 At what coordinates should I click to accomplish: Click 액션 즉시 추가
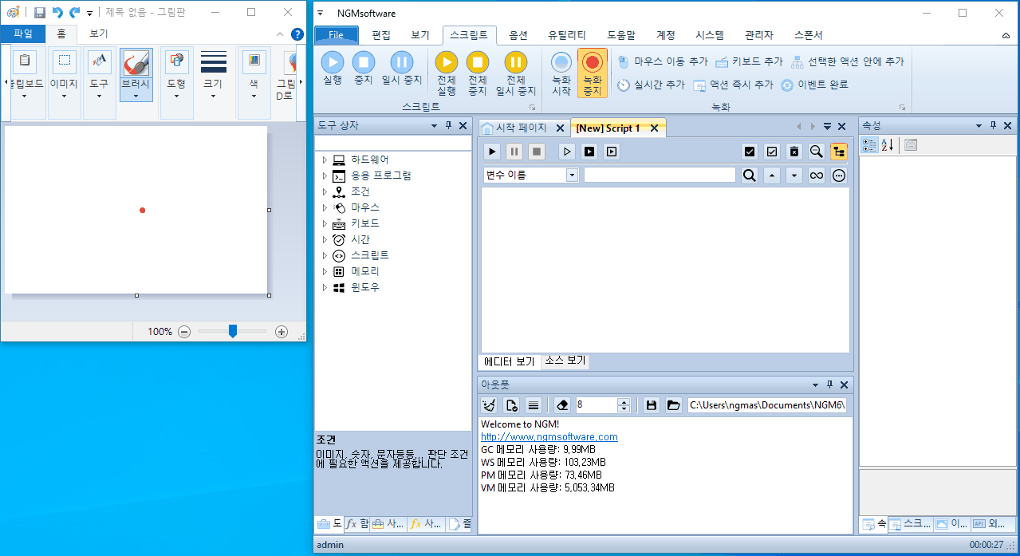pos(733,85)
